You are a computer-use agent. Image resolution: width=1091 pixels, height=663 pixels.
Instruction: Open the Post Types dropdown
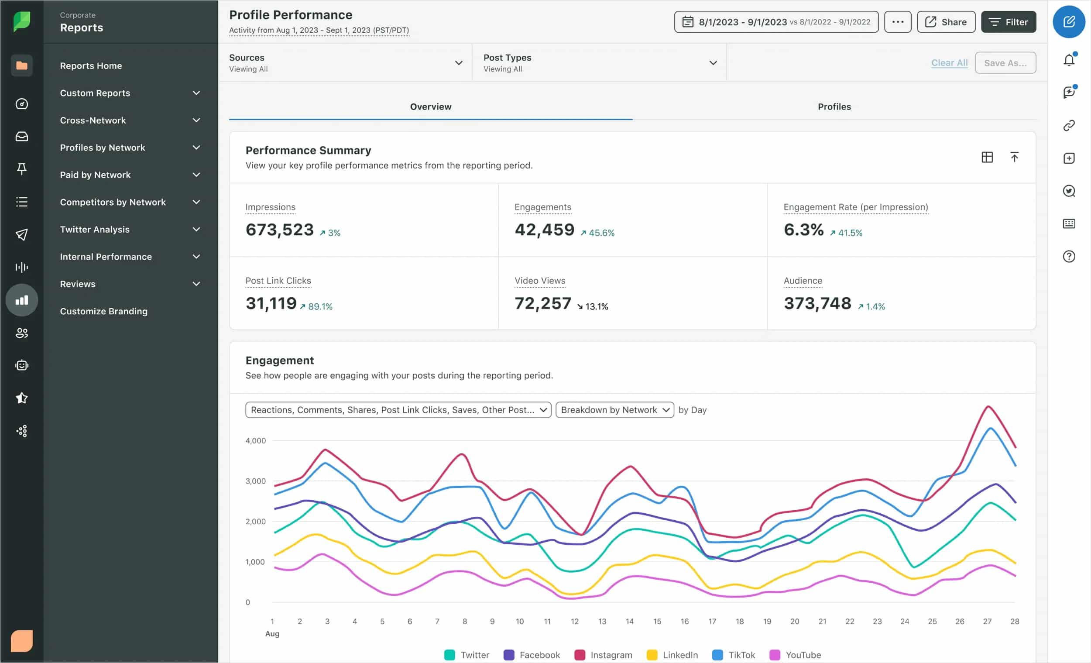(714, 63)
